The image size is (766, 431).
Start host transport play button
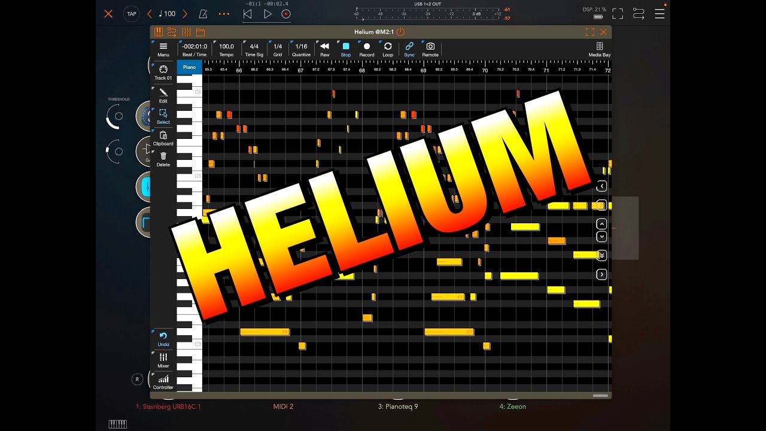268,14
